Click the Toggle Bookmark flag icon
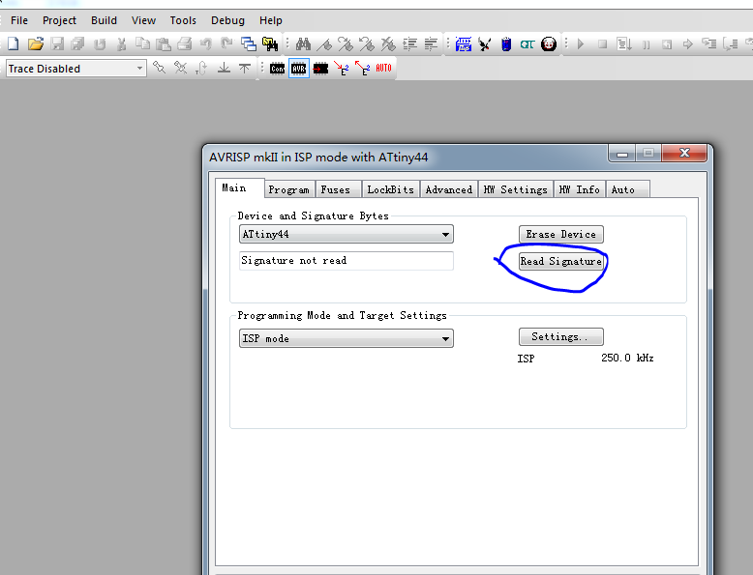This screenshot has height=575, width=753. (x=324, y=44)
